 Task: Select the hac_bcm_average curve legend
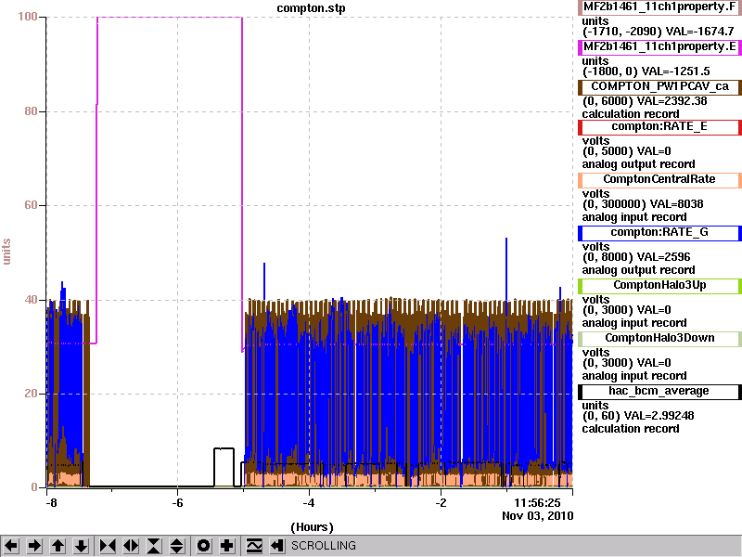[x=659, y=391]
